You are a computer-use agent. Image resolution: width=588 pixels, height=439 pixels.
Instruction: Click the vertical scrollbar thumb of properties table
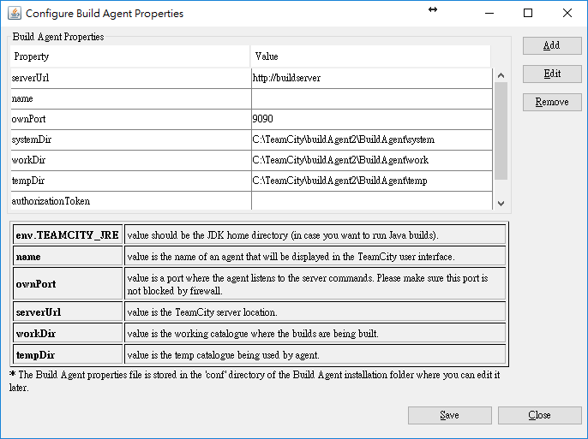click(x=501, y=131)
